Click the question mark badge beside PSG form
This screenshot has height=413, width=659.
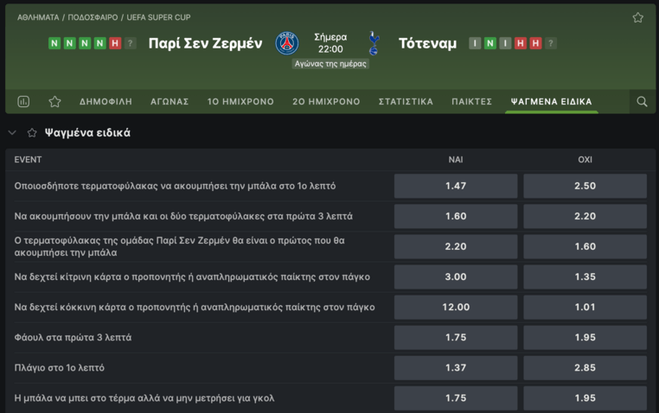point(130,43)
